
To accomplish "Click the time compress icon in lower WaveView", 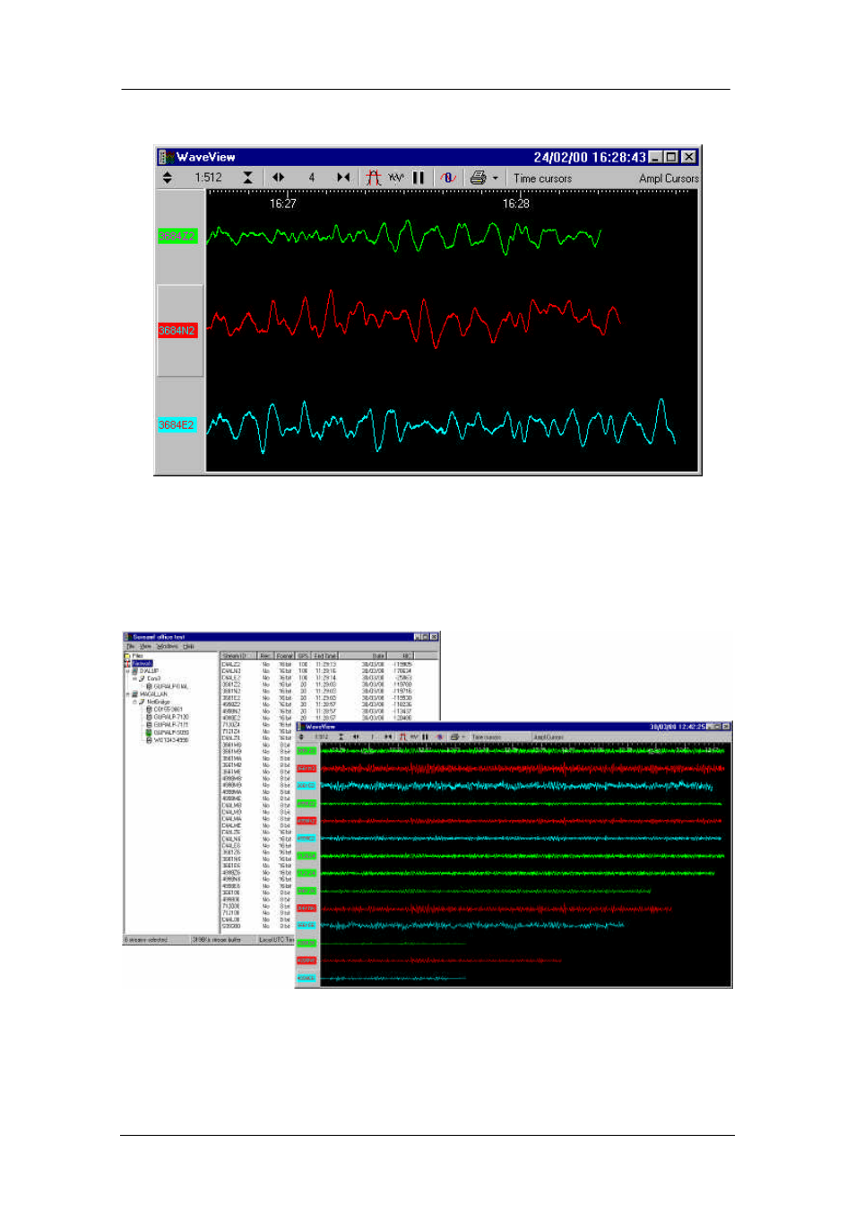I will point(388,737).
